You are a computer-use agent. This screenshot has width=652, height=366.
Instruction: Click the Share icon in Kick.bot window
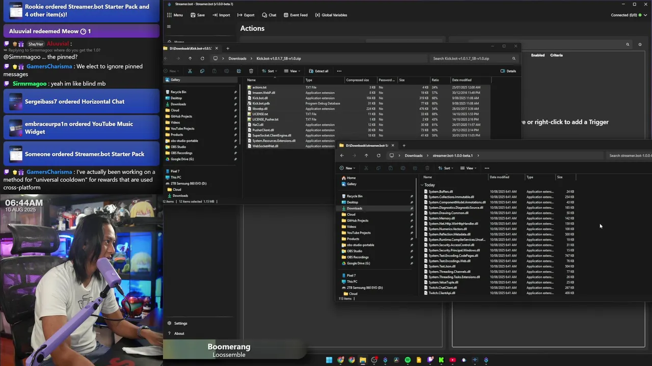click(x=238, y=71)
